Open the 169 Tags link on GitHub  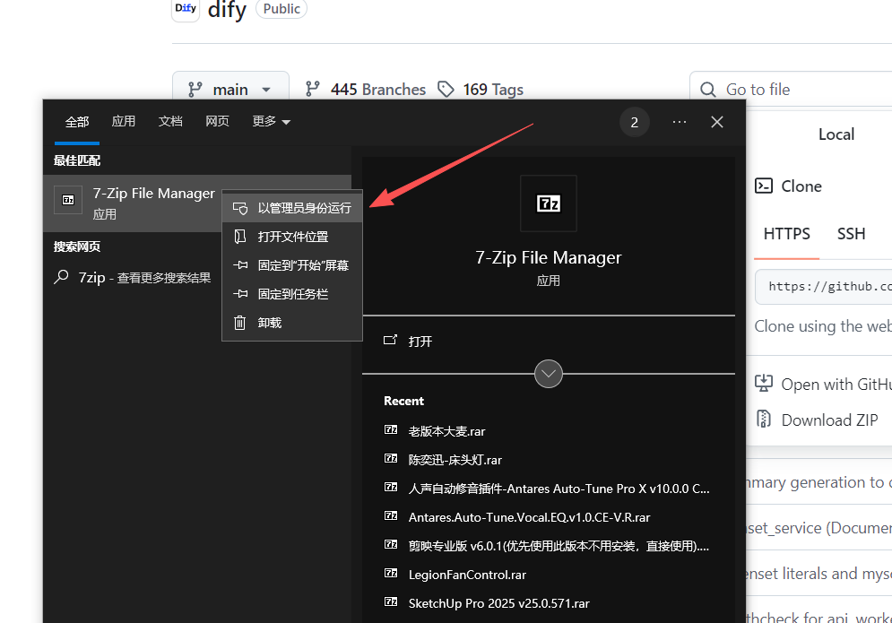[481, 90]
